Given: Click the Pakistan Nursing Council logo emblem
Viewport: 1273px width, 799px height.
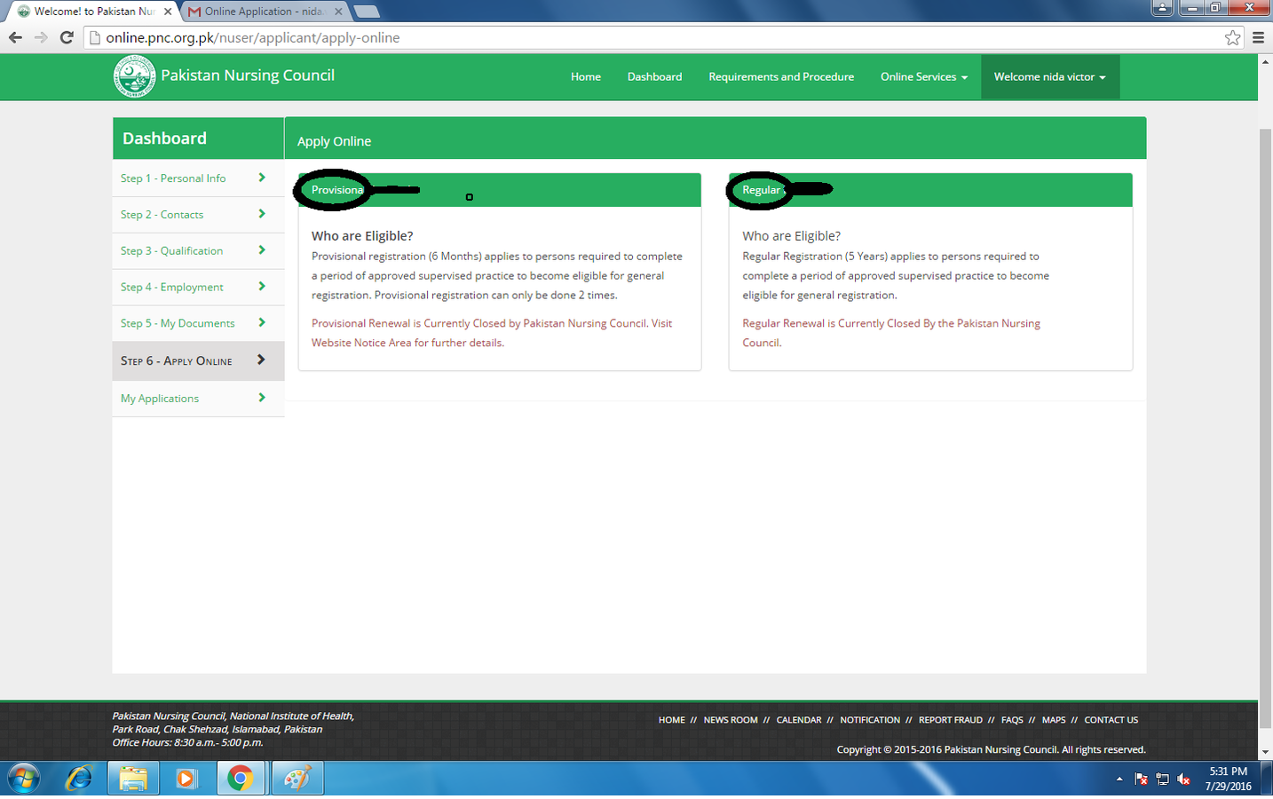Looking at the screenshot, I should pyautogui.click(x=134, y=76).
